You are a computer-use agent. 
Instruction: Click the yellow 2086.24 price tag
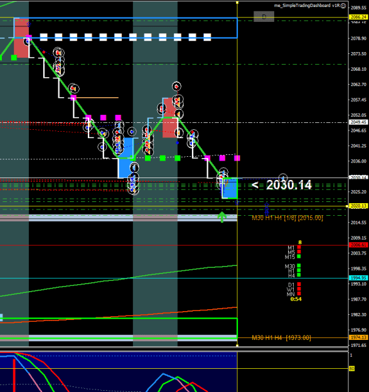358,17
